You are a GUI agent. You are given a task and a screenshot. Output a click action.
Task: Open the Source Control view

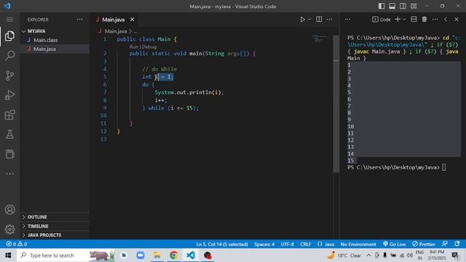pyautogui.click(x=9, y=76)
